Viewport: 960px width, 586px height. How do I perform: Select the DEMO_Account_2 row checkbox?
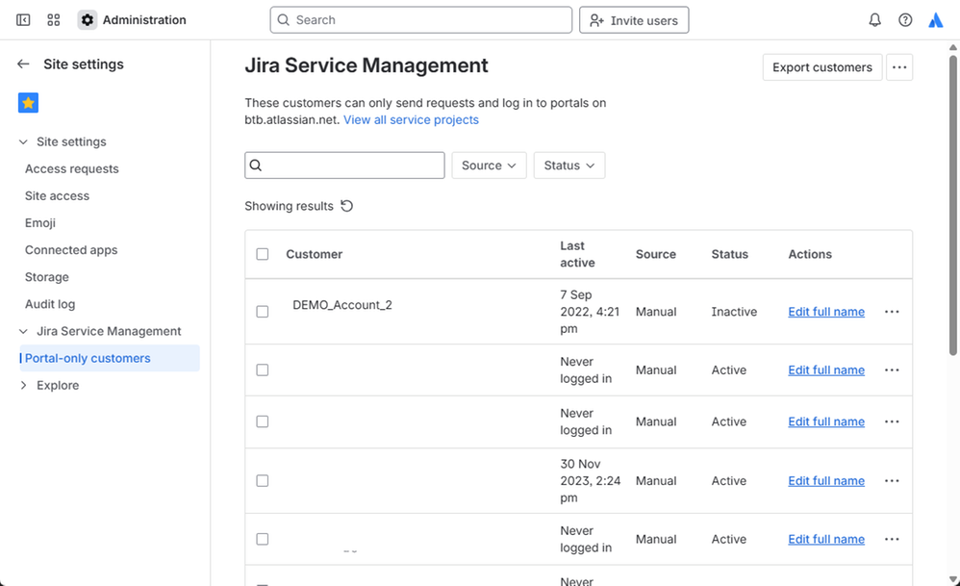[263, 312]
